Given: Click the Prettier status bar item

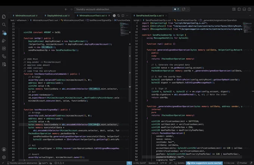Looking at the screenshot, I should pyautogui.click(x=242, y=163).
